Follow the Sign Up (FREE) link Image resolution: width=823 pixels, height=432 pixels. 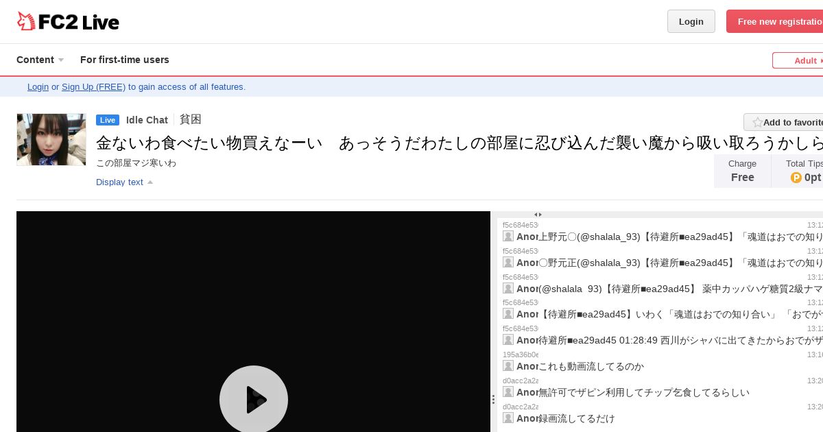[93, 86]
